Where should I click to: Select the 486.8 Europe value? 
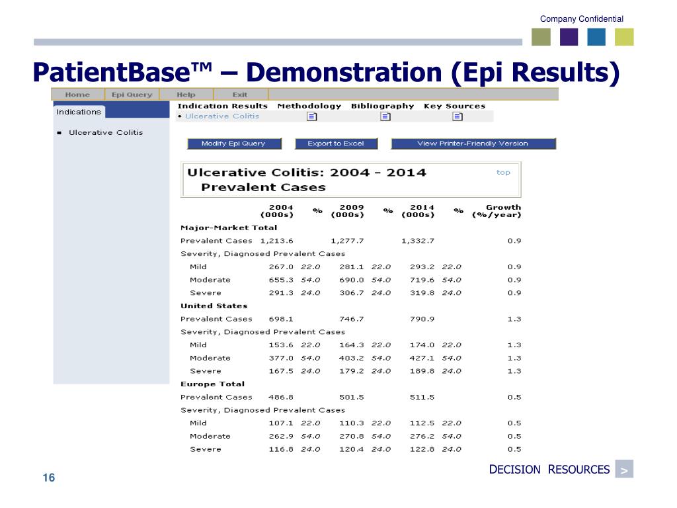(281, 398)
